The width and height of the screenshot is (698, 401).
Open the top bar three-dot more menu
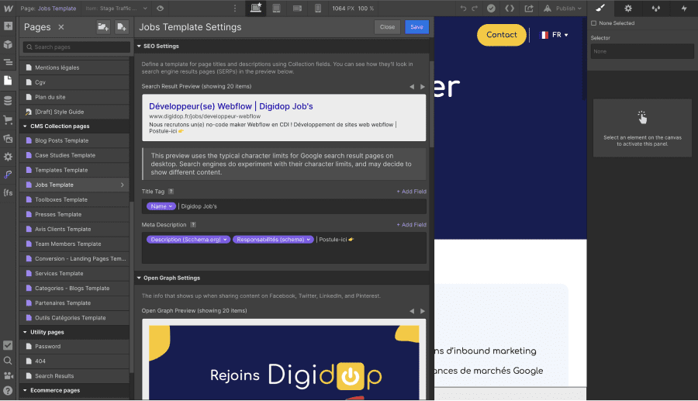click(235, 8)
